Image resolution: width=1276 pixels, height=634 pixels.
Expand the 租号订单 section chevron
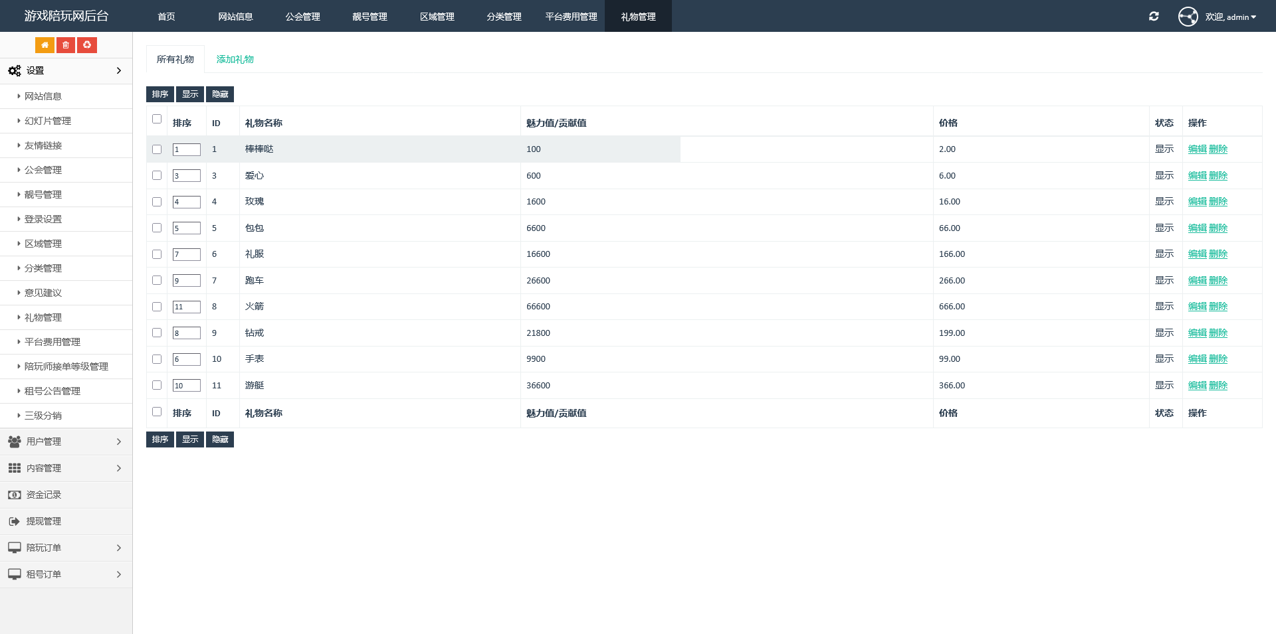pyautogui.click(x=119, y=574)
